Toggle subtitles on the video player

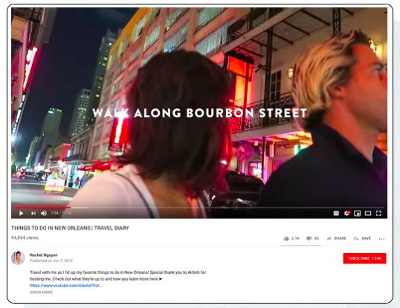click(336, 213)
